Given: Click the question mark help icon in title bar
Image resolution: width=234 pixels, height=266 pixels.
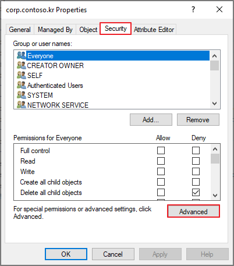Looking at the screenshot, I should pyautogui.click(x=193, y=9).
